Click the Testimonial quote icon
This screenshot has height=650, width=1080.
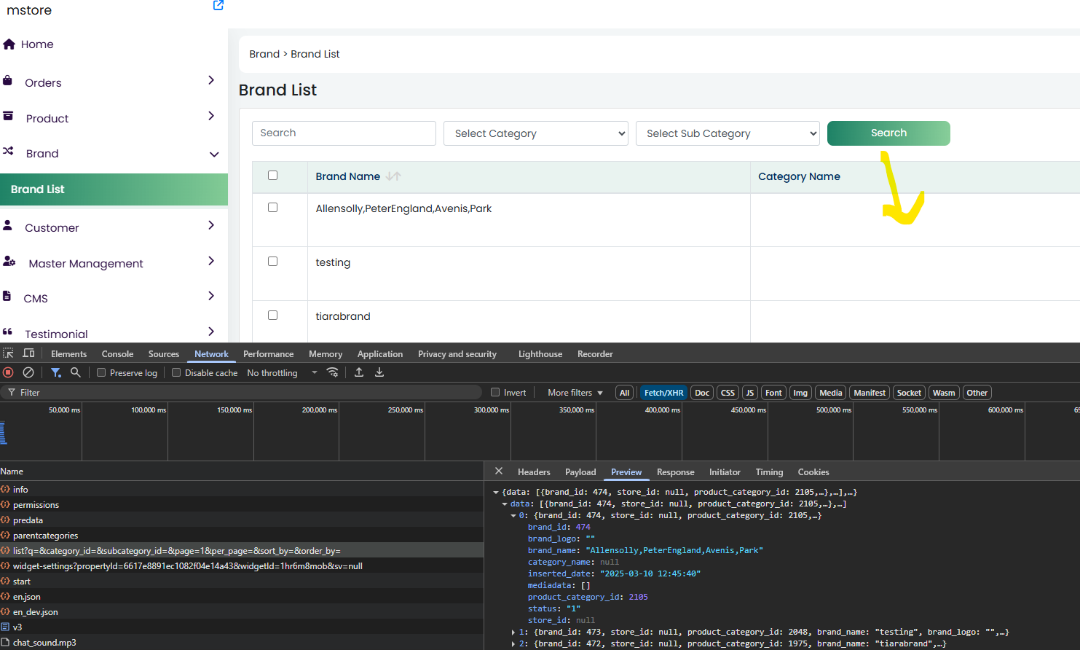tap(7, 332)
